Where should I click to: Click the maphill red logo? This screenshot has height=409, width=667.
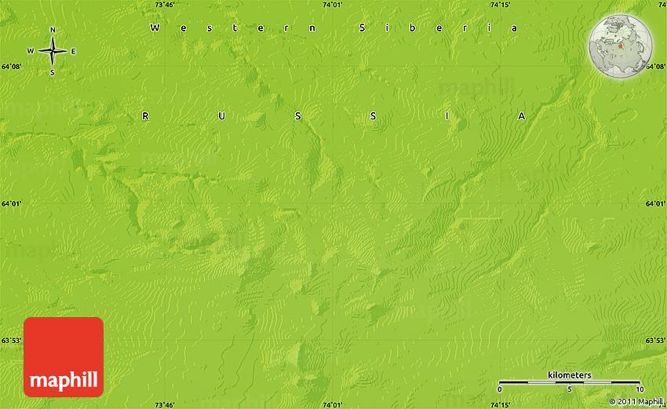tap(64, 357)
